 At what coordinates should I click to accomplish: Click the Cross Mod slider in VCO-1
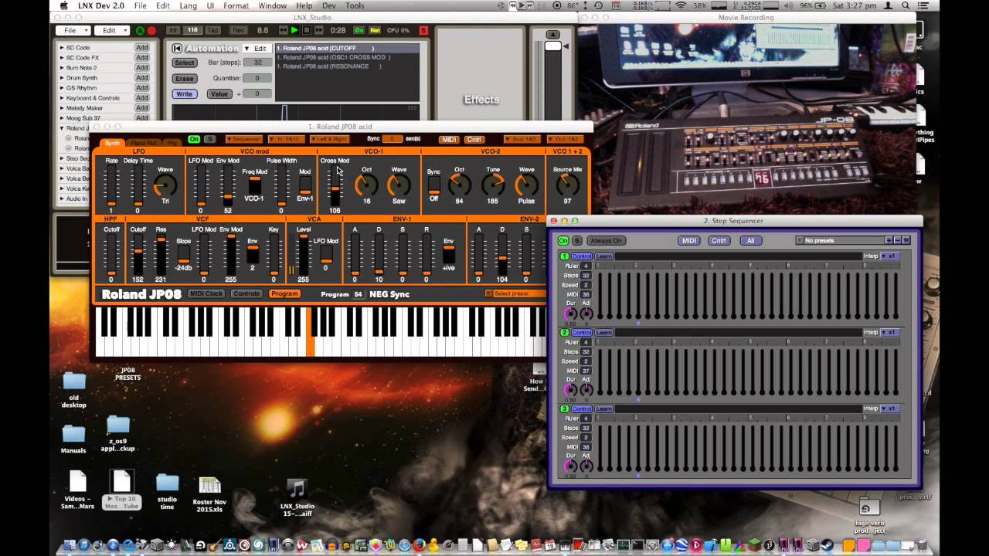click(335, 186)
